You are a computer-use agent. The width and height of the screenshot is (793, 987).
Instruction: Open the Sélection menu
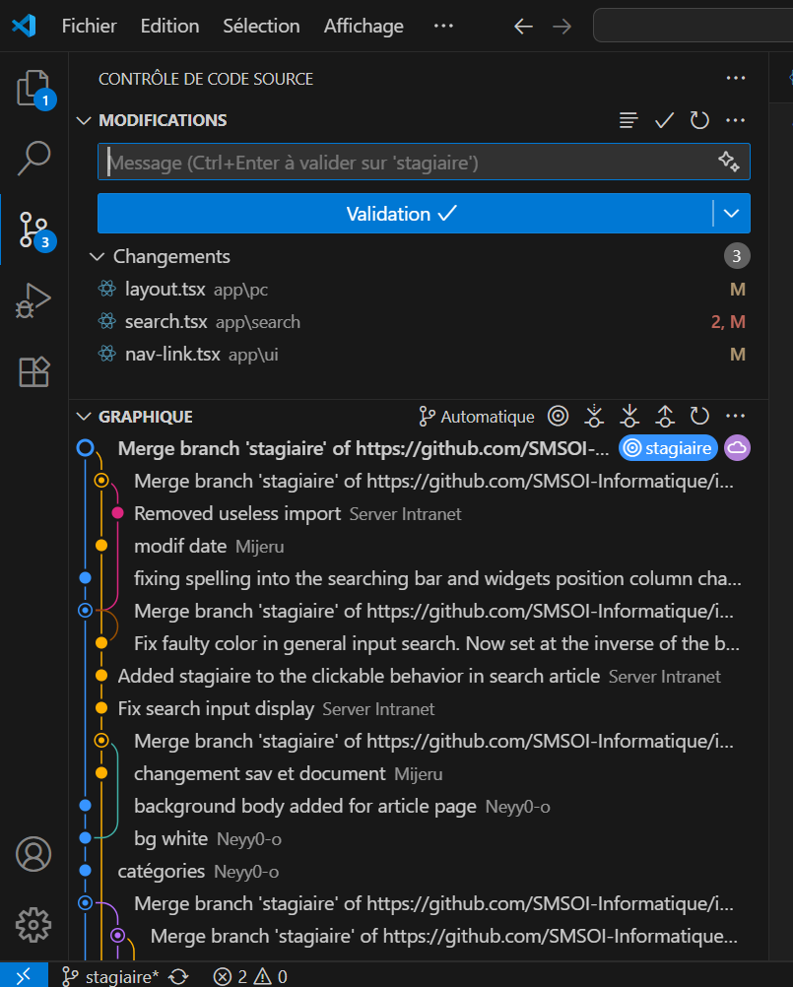(261, 27)
